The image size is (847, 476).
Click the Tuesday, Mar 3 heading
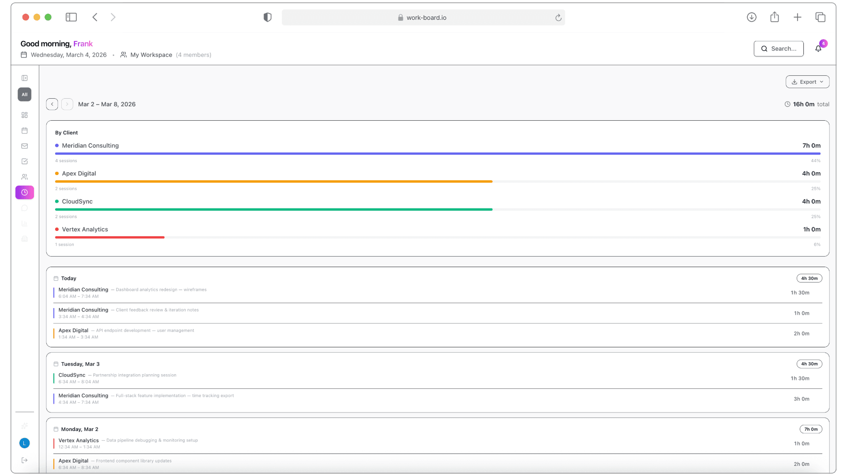80,364
